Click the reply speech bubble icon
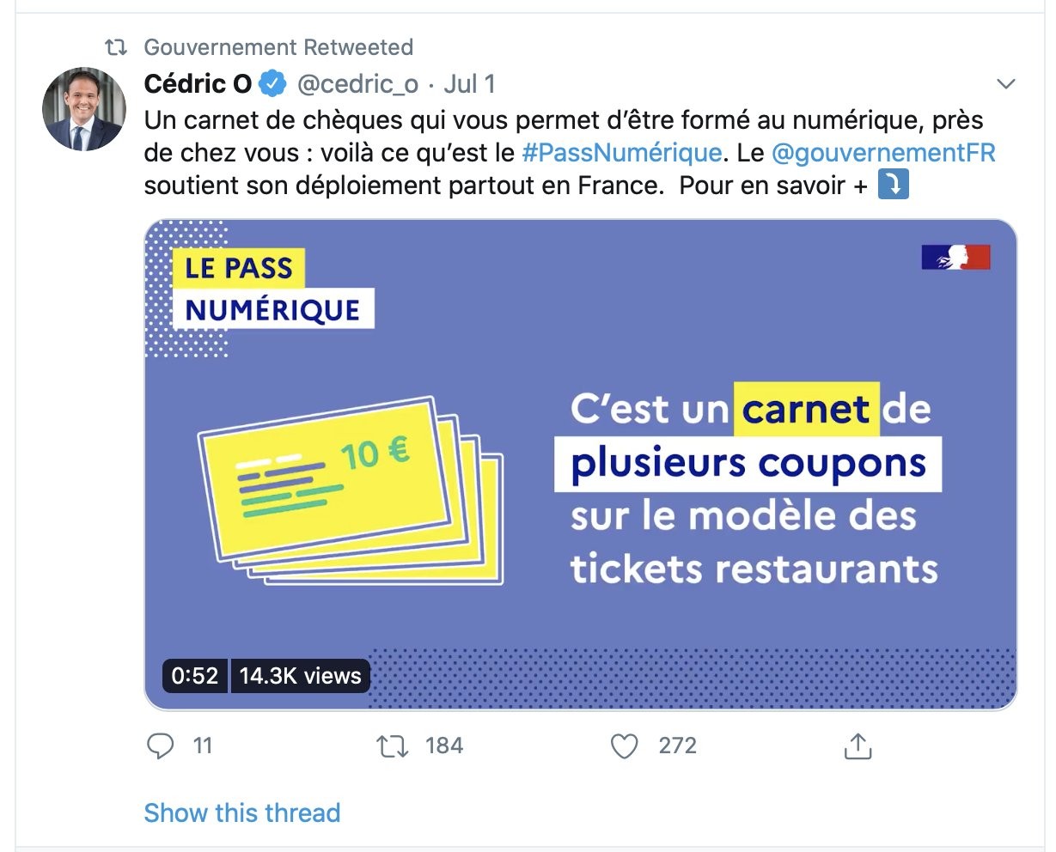This screenshot has width=1056, height=852. point(161,745)
